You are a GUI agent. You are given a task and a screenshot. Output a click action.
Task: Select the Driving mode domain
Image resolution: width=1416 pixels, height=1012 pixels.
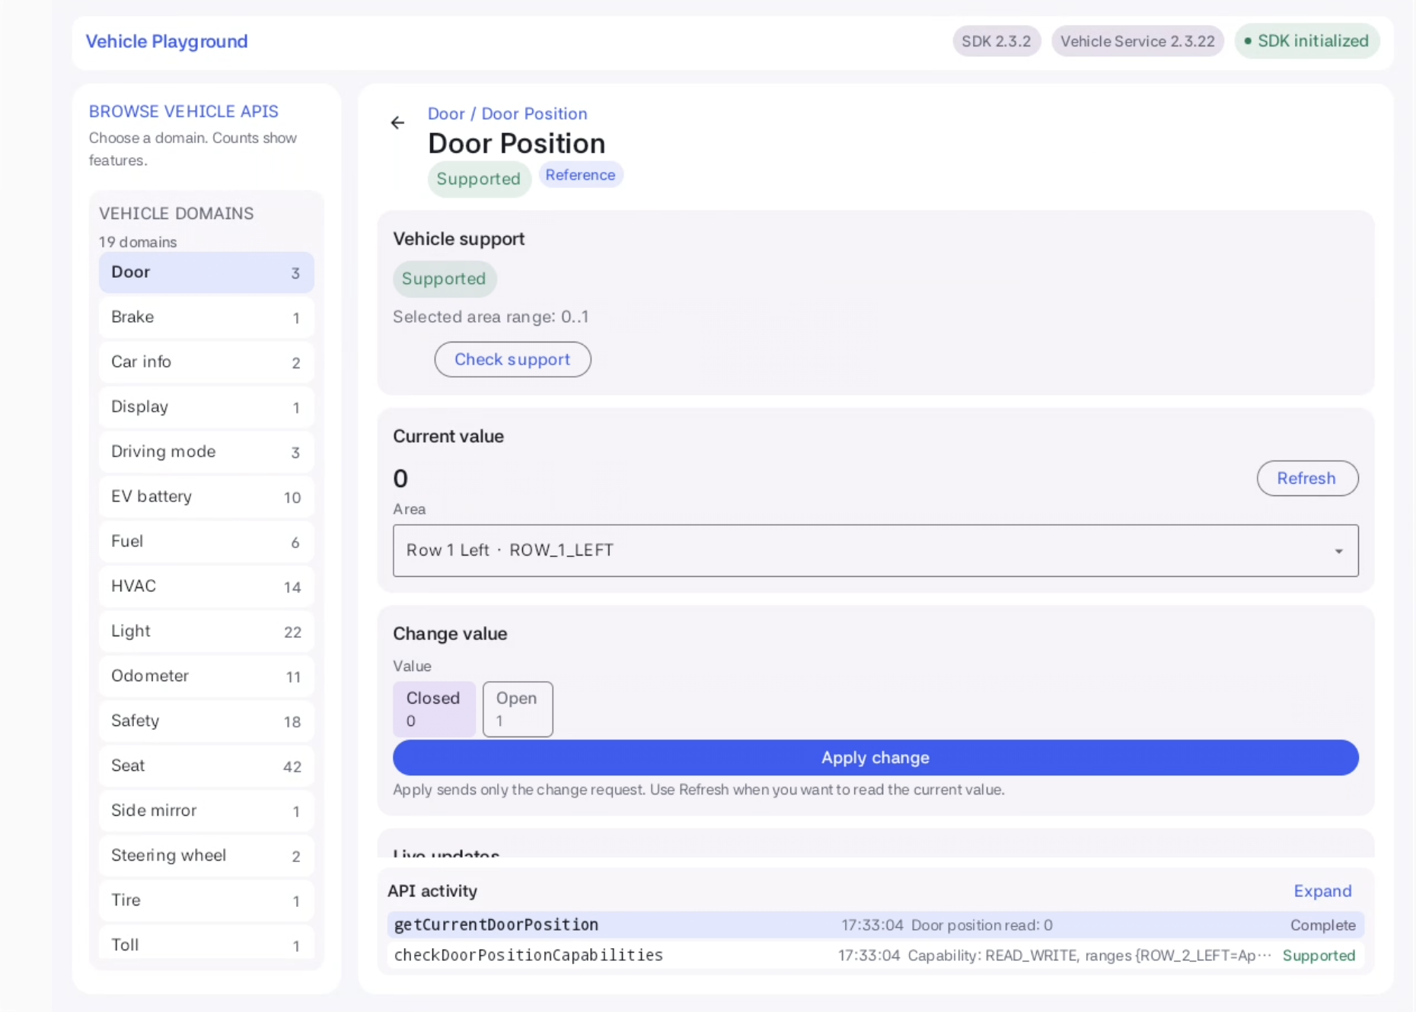[x=206, y=452]
